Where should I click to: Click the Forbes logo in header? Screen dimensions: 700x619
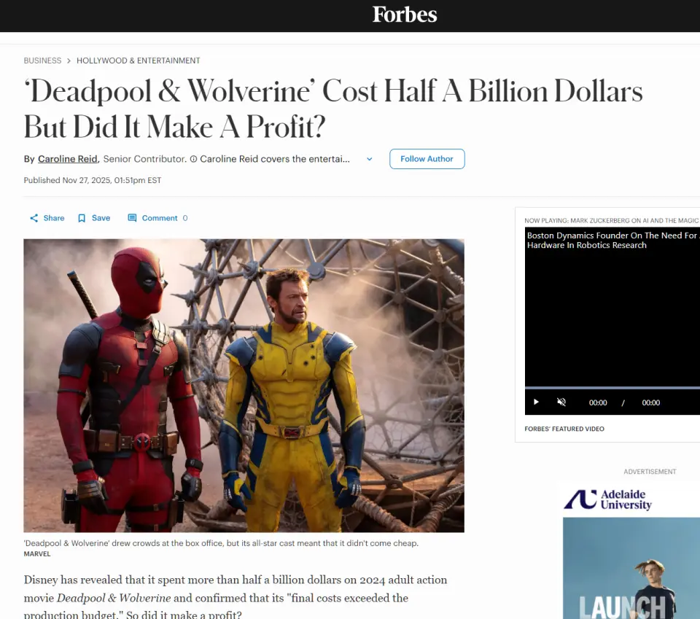point(405,15)
